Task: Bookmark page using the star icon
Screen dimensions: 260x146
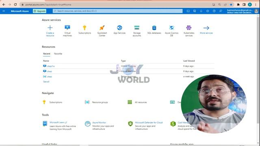Action: 231,4
